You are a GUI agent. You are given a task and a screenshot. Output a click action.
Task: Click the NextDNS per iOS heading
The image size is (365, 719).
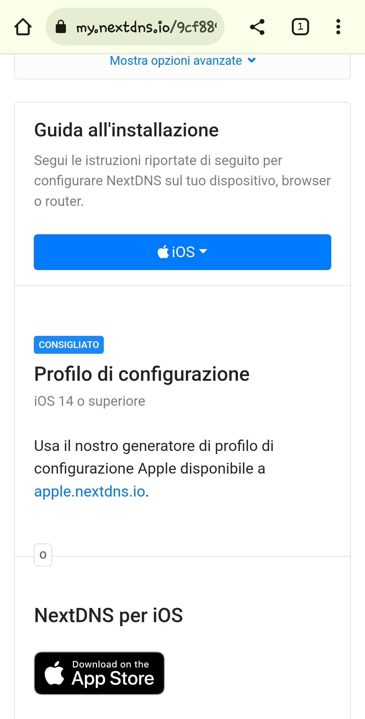(108, 615)
